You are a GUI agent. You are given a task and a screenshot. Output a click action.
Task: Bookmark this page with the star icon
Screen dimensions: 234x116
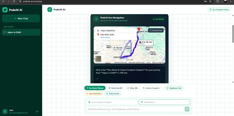tap(210, 1)
